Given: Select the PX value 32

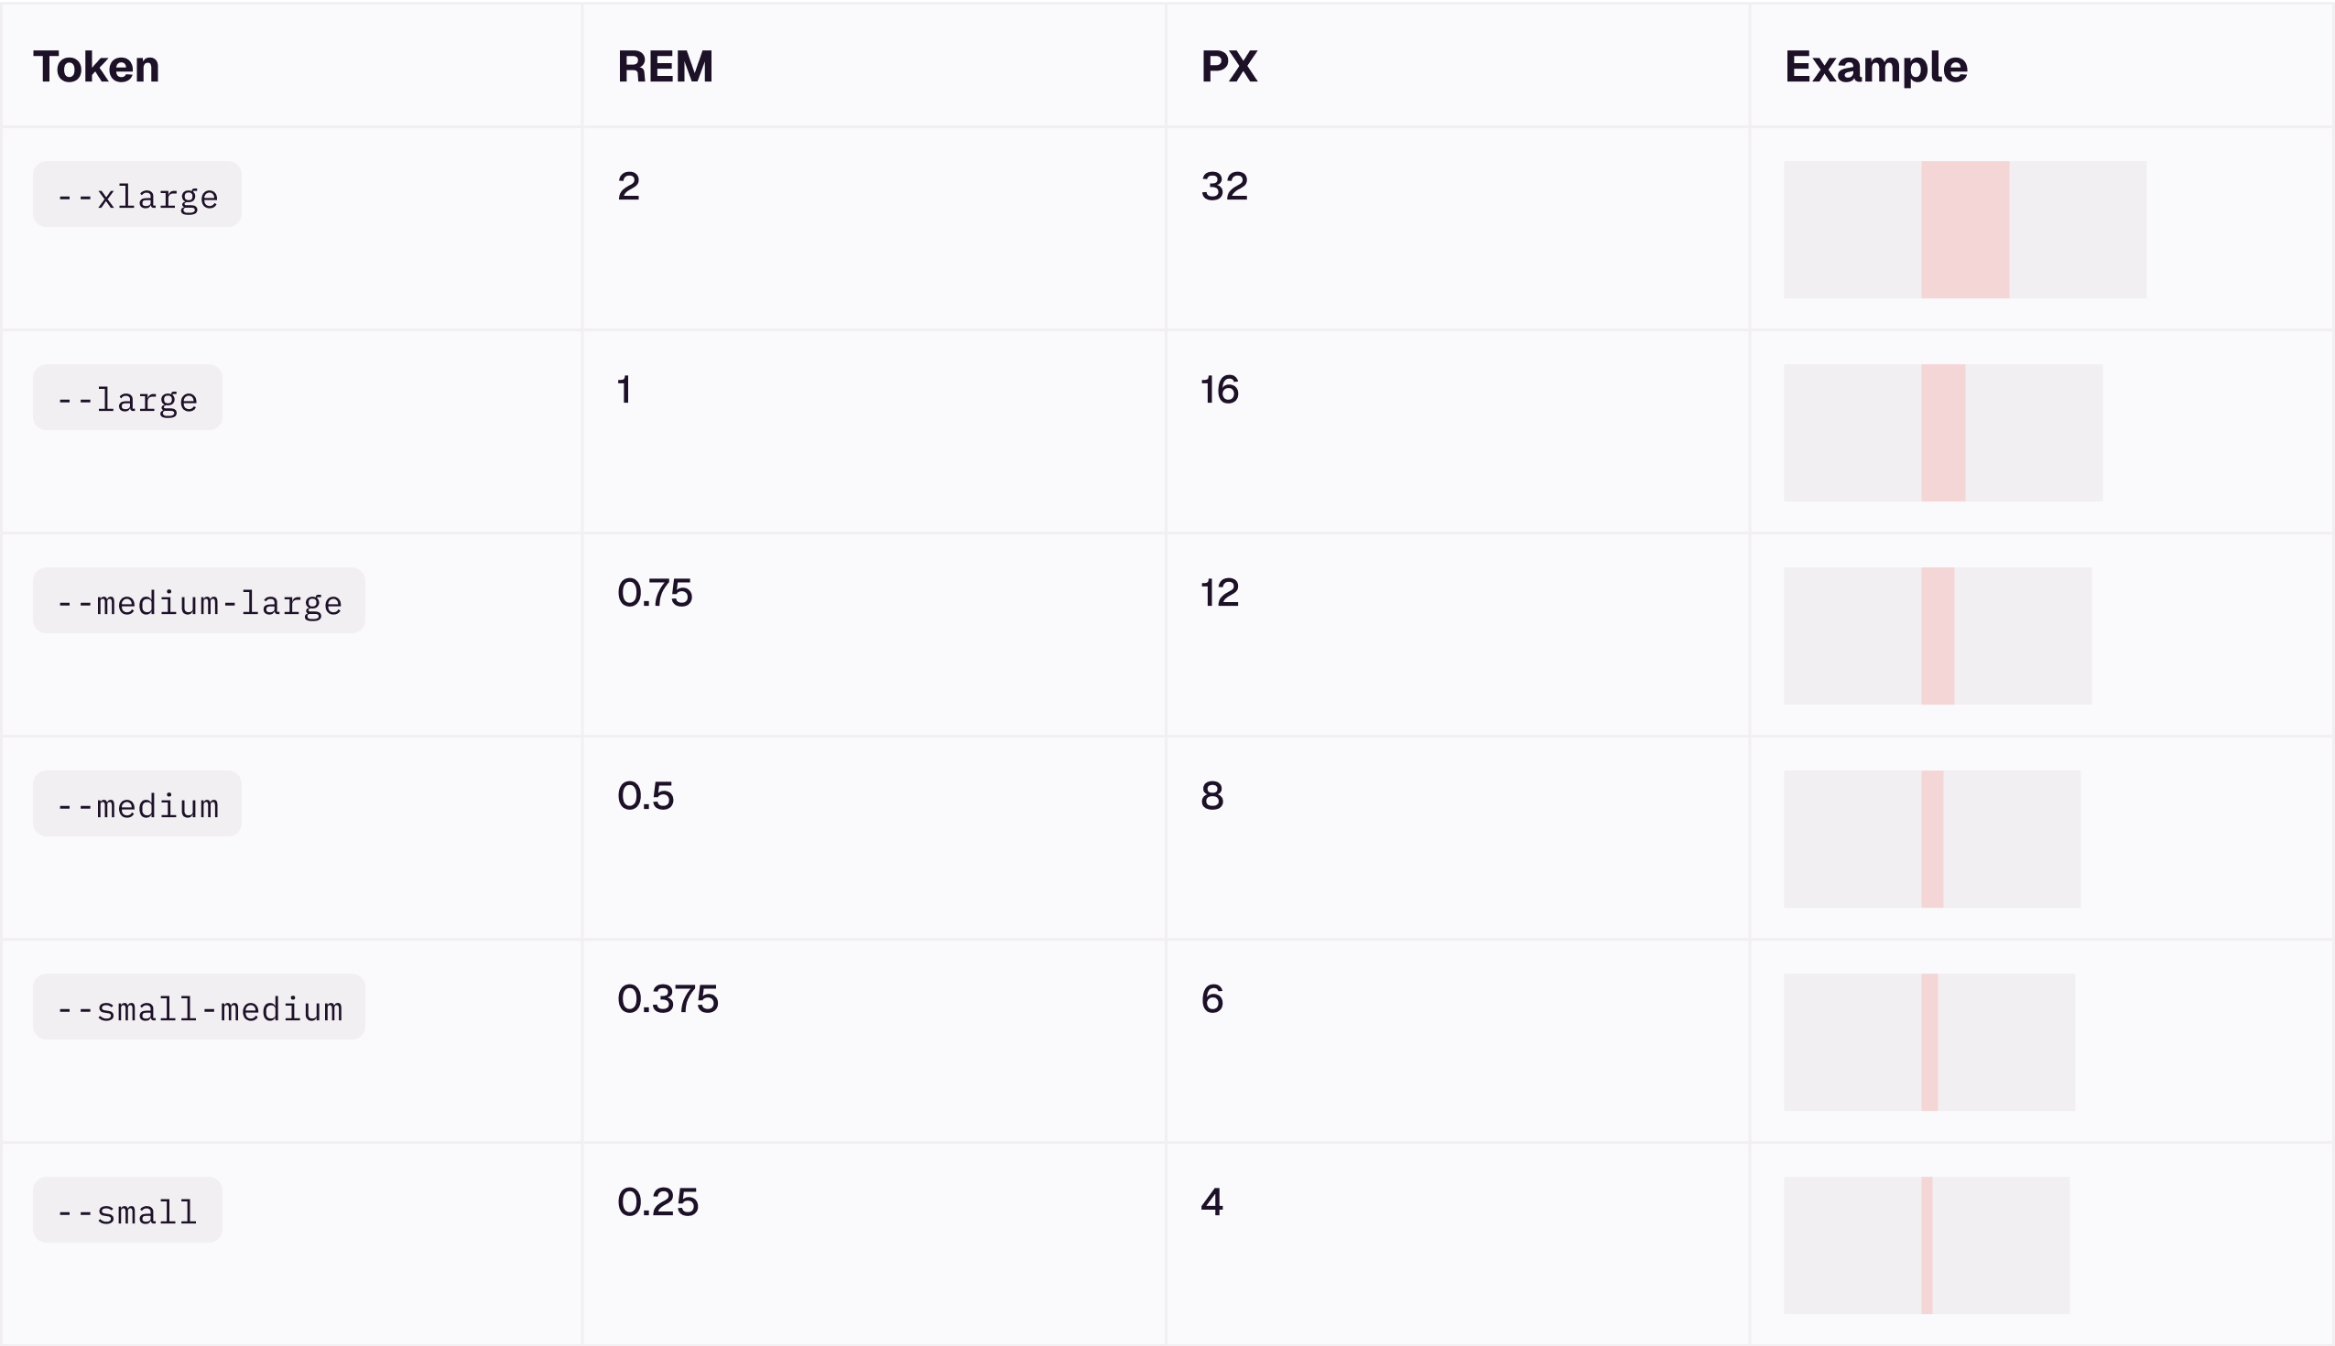Looking at the screenshot, I should coord(1224,187).
